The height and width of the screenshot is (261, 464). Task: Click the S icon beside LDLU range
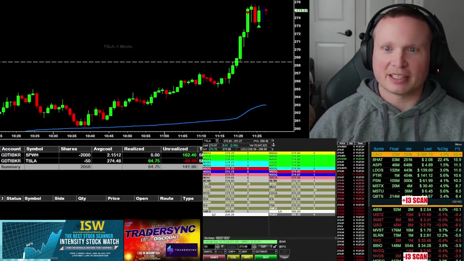pyautogui.click(x=273, y=149)
